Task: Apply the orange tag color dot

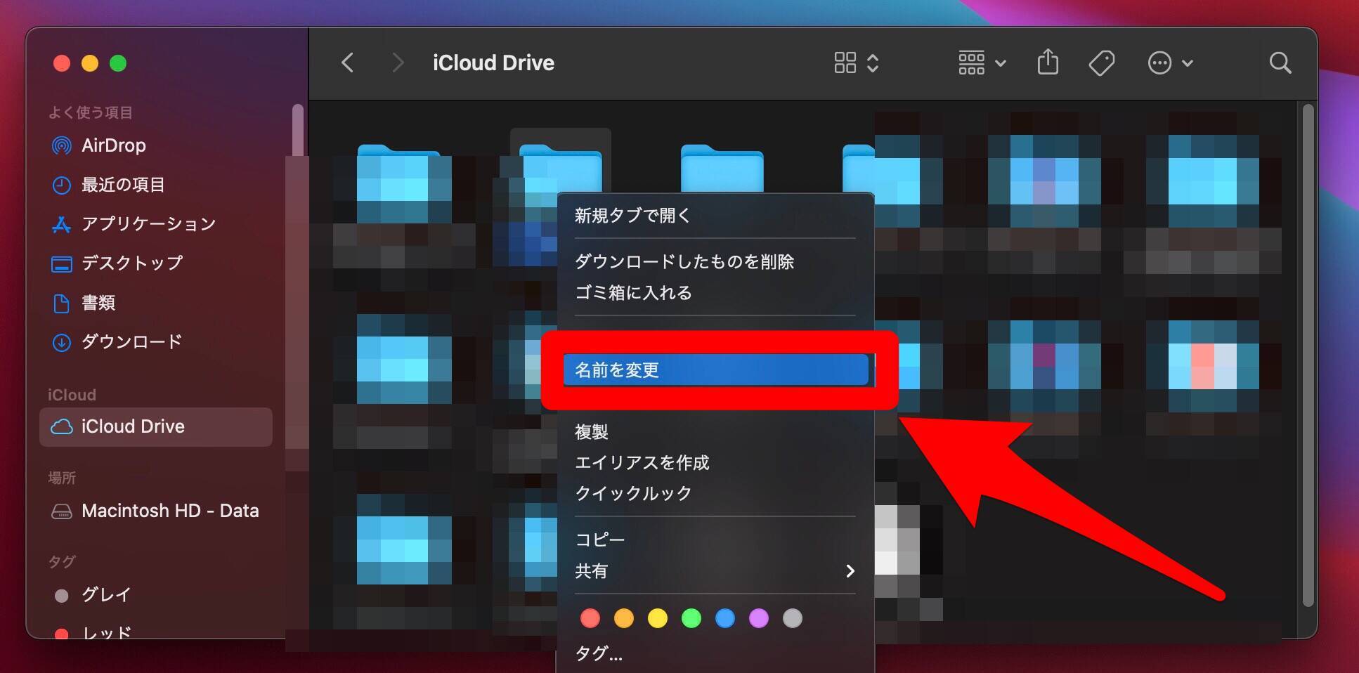Action: tap(624, 618)
